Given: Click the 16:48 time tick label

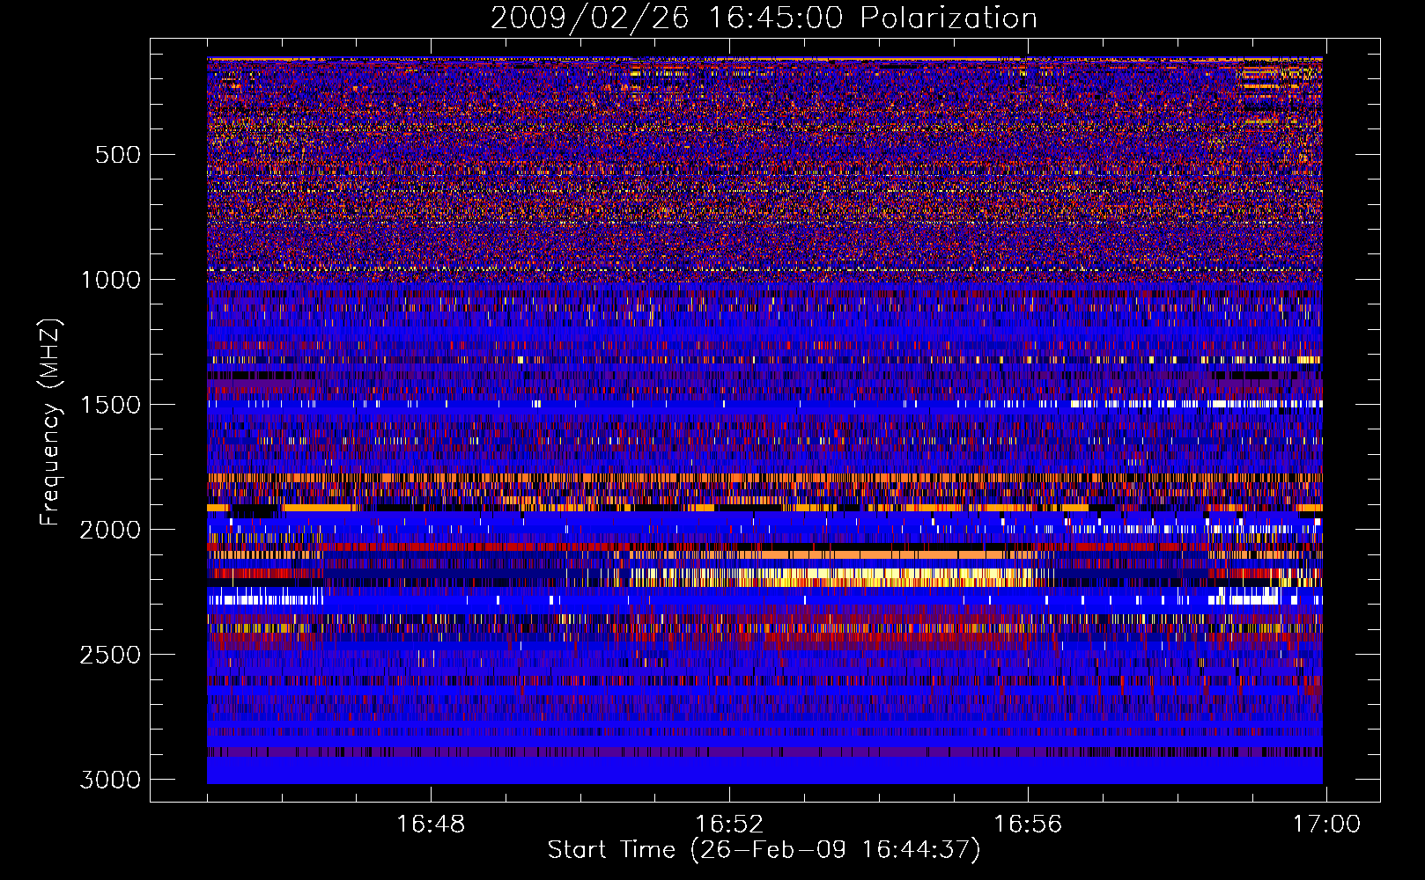Looking at the screenshot, I should click(x=431, y=825).
